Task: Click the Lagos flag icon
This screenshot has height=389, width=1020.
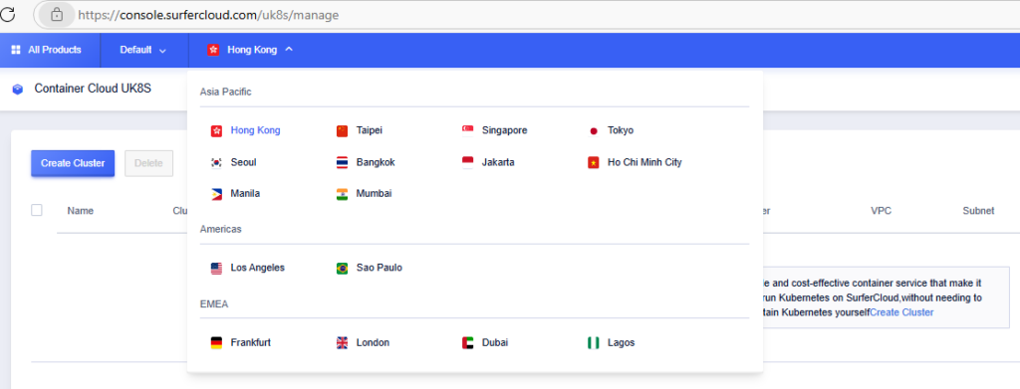Action: (x=594, y=342)
